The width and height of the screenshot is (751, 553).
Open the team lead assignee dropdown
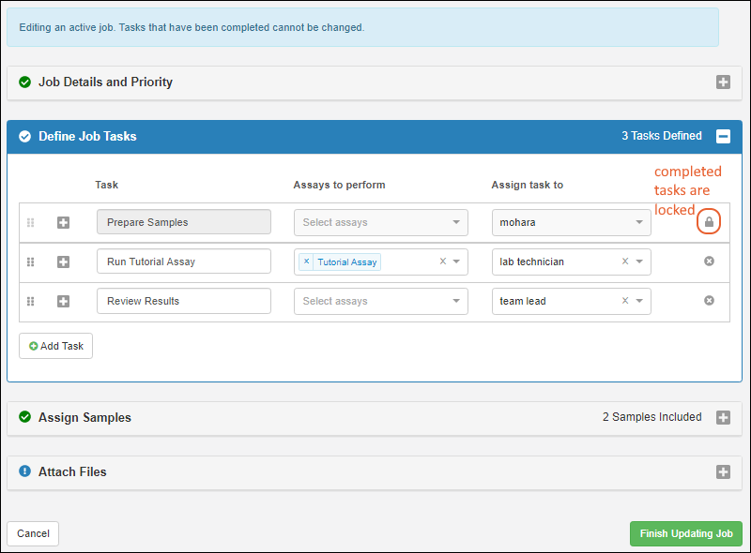pos(639,301)
